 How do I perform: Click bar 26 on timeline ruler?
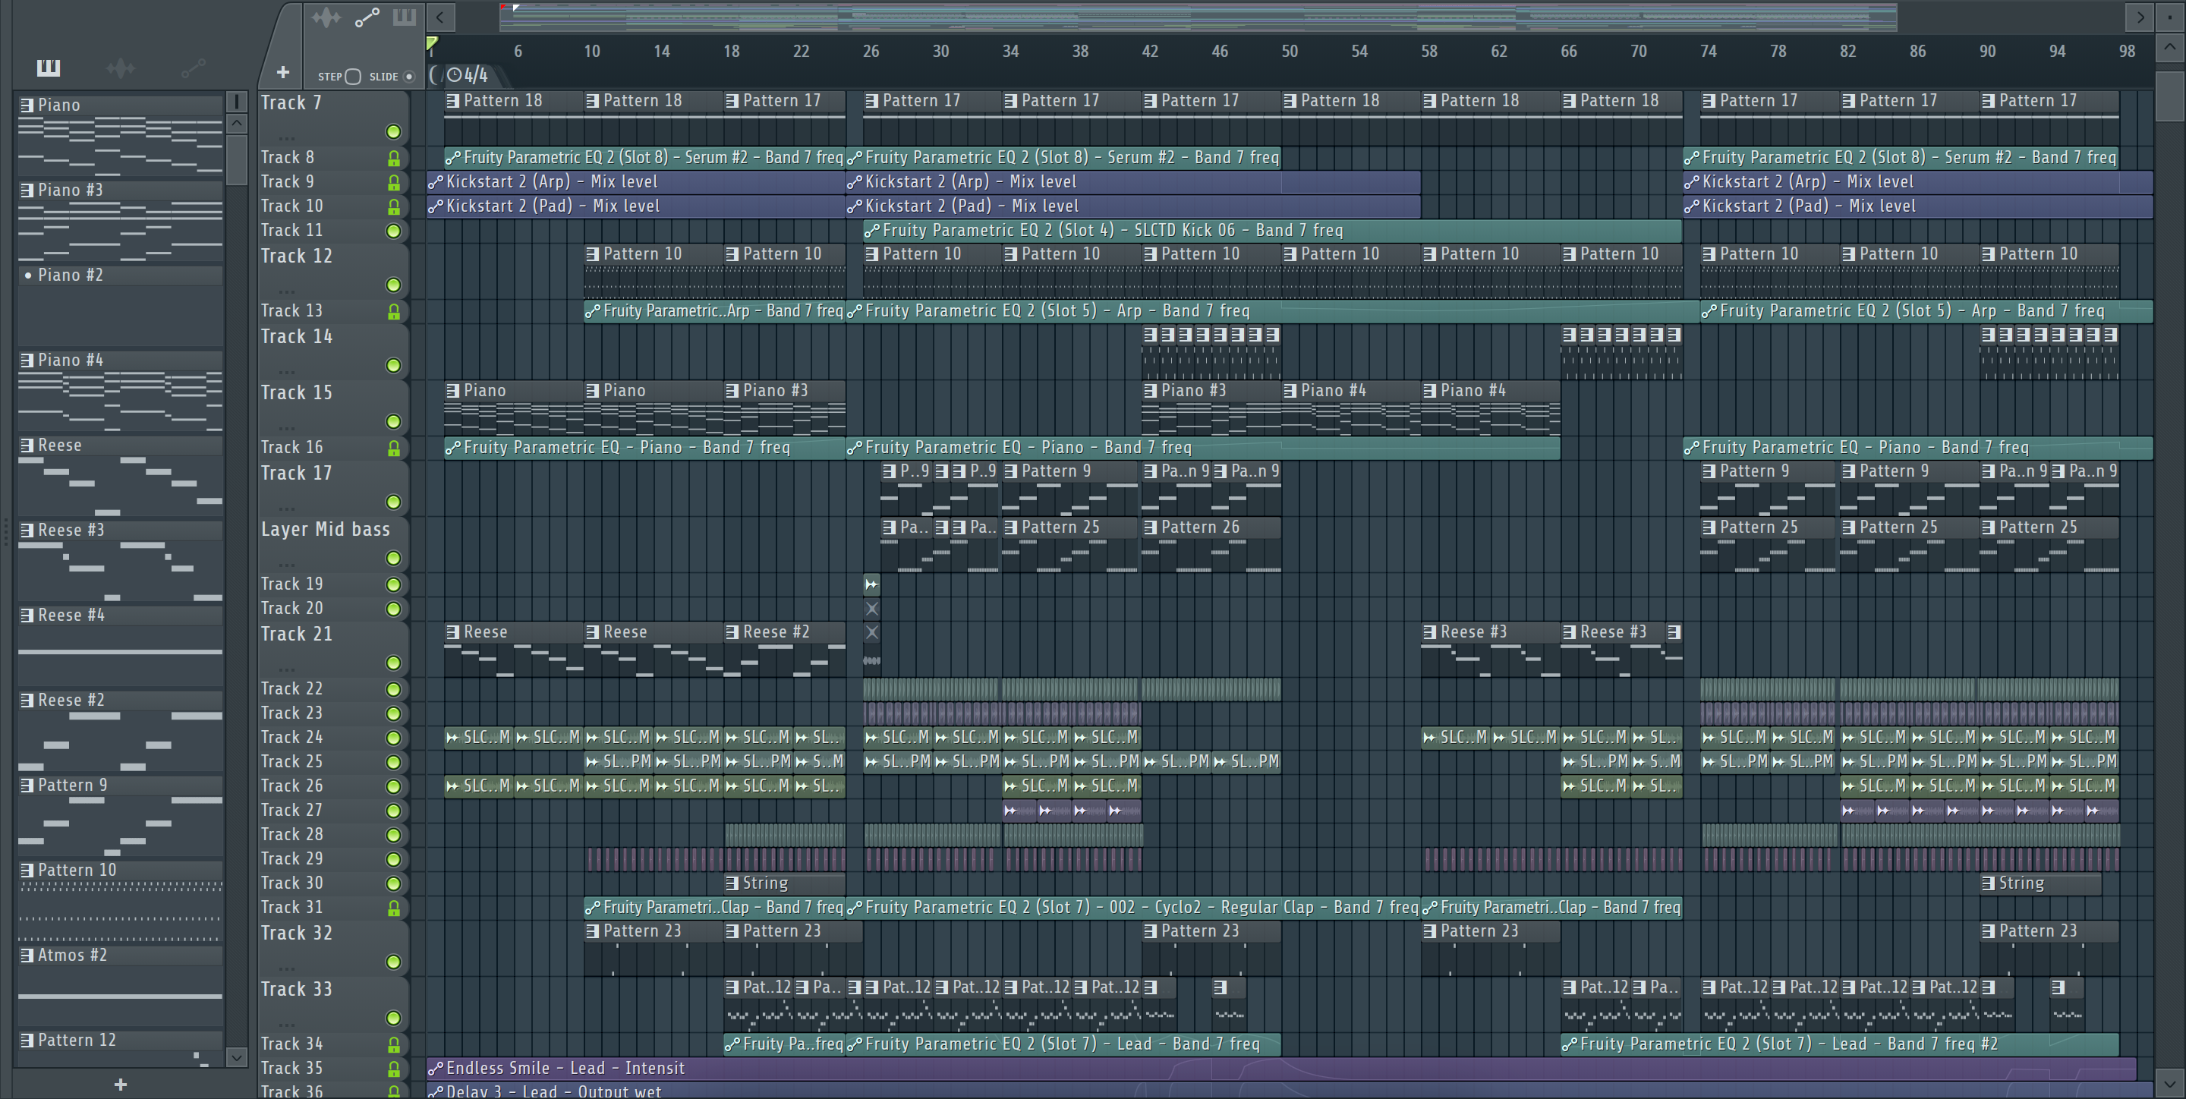click(x=871, y=51)
